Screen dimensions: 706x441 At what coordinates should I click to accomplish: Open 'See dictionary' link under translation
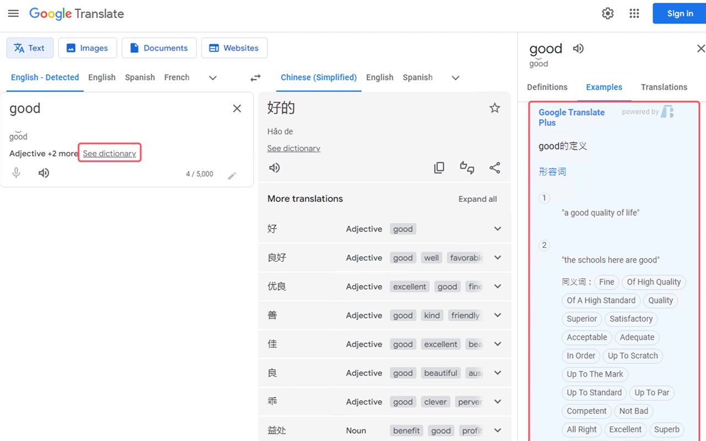(x=293, y=148)
